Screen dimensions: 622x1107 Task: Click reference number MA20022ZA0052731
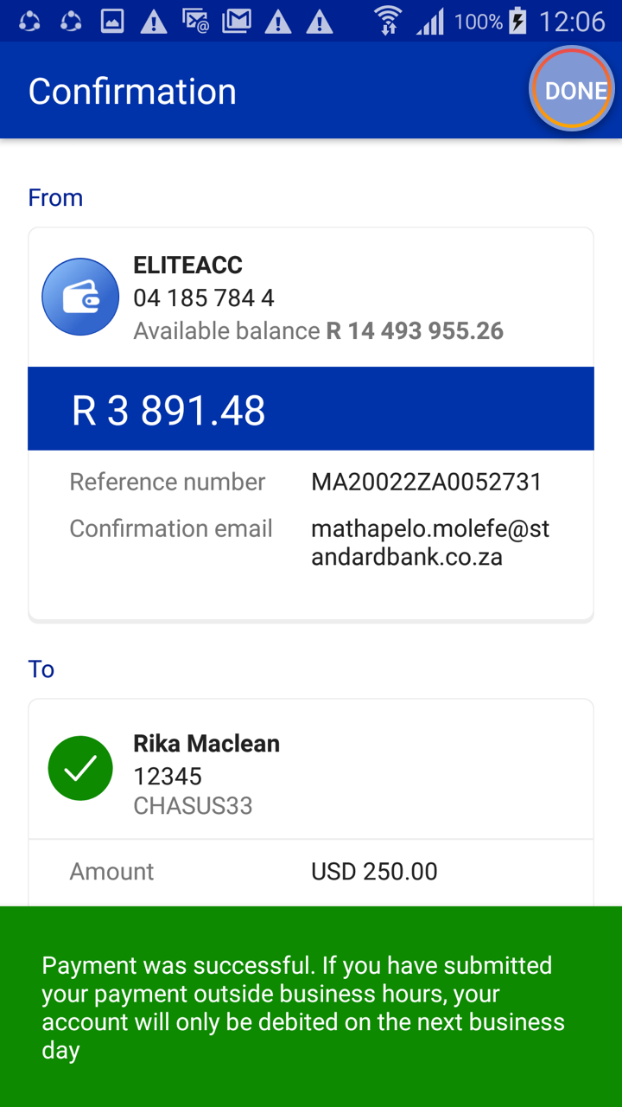(x=426, y=482)
